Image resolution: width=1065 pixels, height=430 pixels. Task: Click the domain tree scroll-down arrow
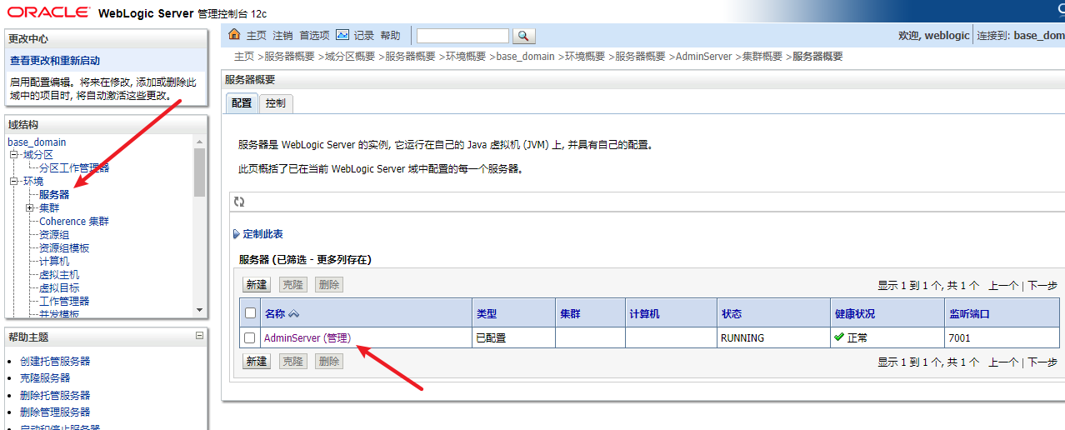199,310
